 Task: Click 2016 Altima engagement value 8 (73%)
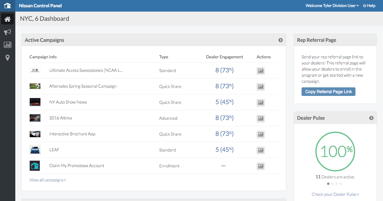click(224, 118)
